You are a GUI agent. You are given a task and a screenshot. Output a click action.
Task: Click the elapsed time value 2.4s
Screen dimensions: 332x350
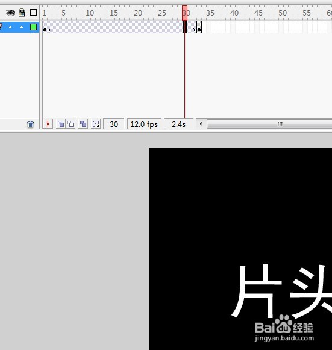pyautogui.click(x=178, y=124)
